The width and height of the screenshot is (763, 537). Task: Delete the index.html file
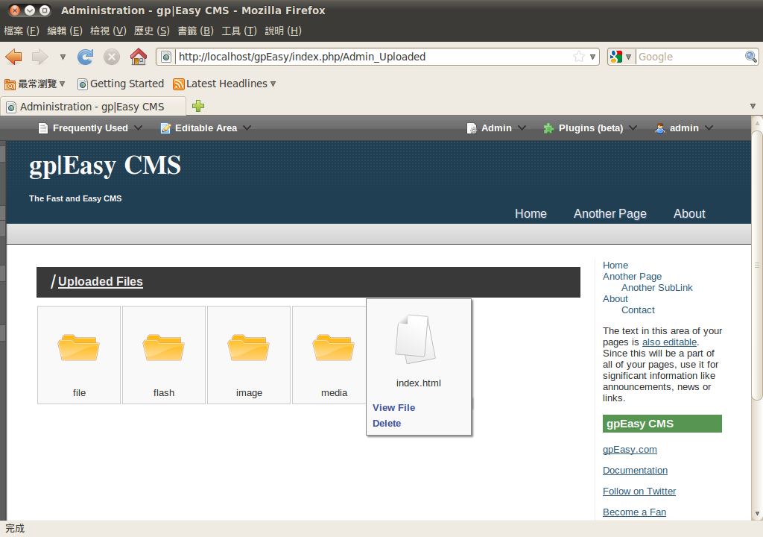[387, 424]
